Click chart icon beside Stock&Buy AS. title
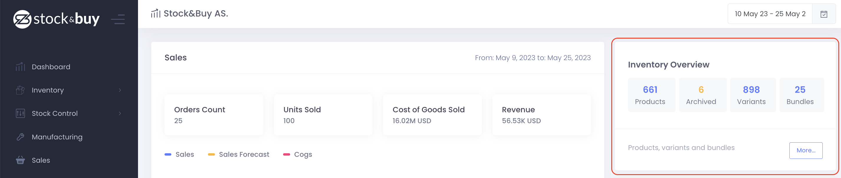Viewport: 841px width, 178px height. point(155,13)
